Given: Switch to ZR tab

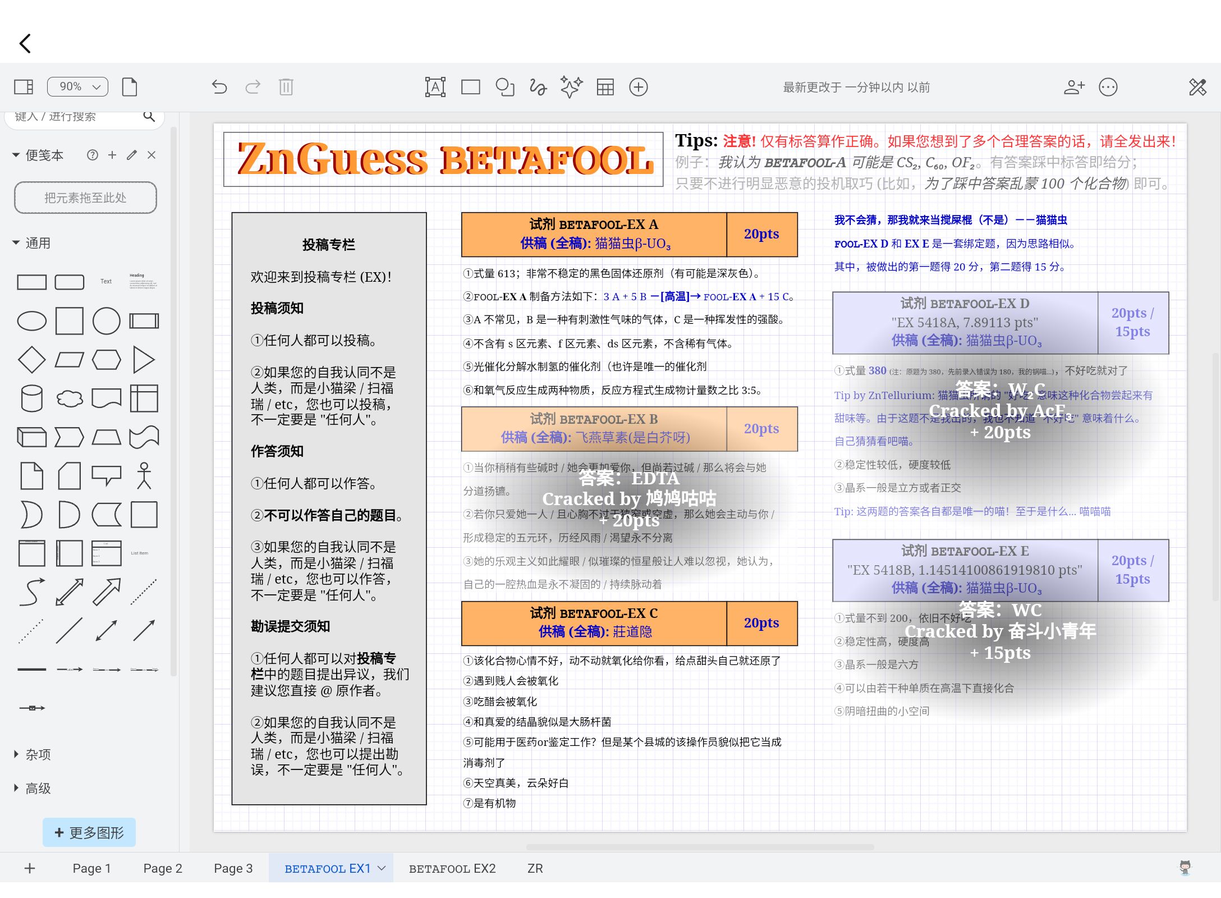Looking at the screenshot, I should point(535,868).
